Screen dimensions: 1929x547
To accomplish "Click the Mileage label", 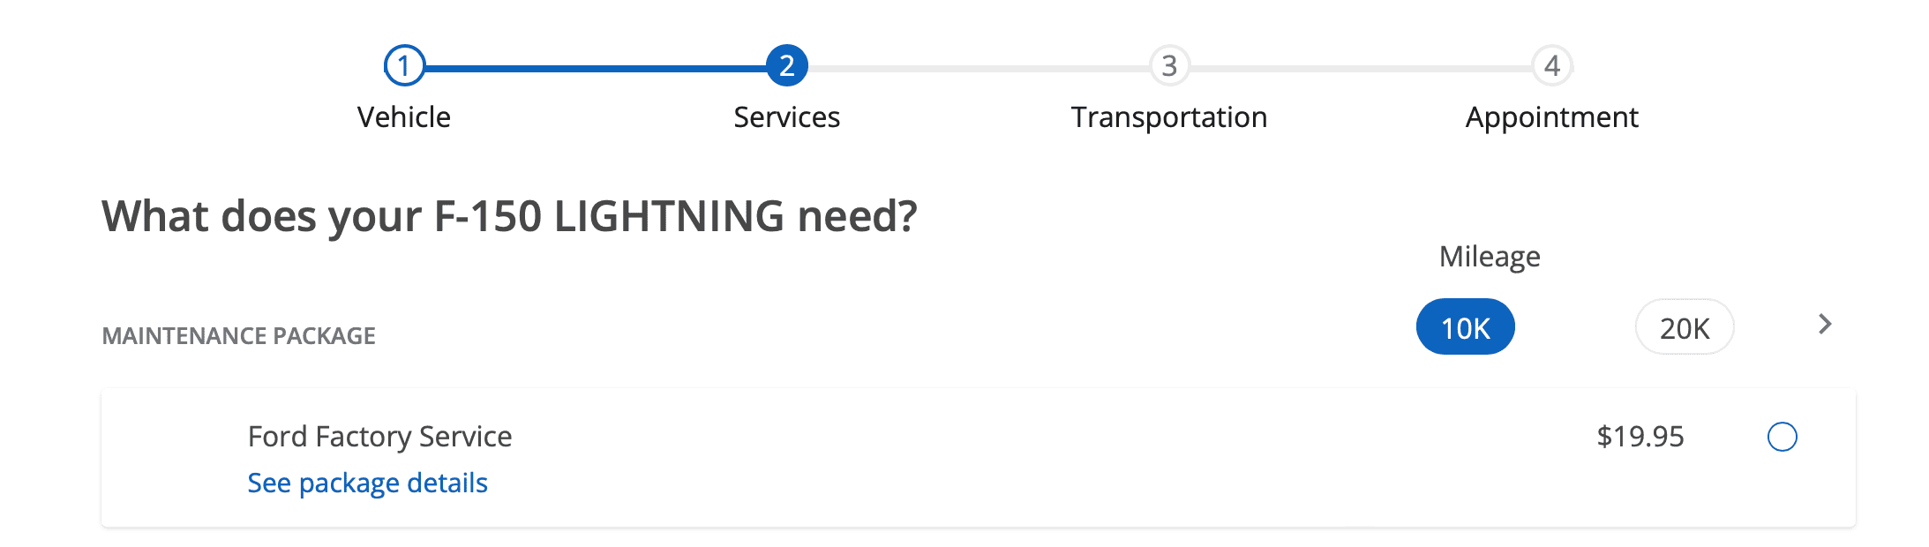I will click(x=1490, y=257).
